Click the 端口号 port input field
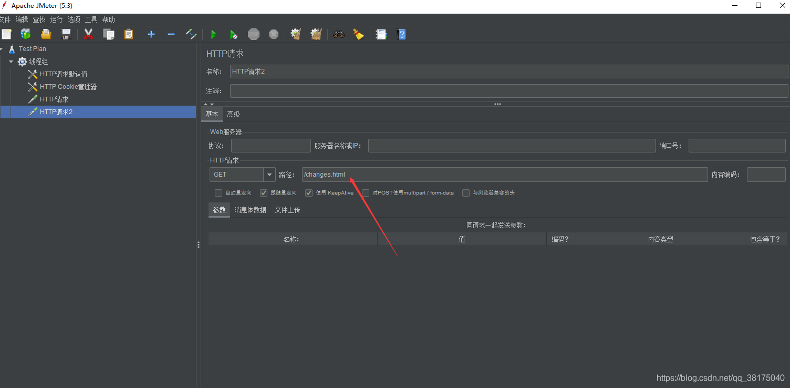 737,146
